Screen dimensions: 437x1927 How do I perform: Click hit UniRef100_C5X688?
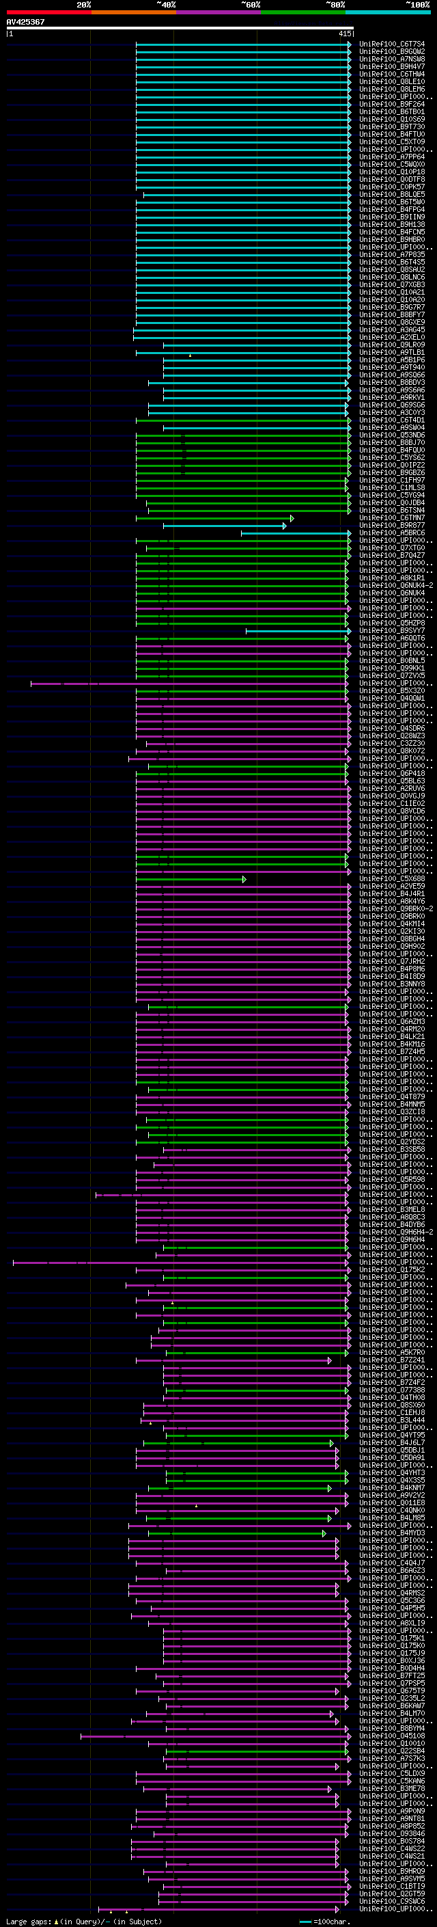(392, 878)
